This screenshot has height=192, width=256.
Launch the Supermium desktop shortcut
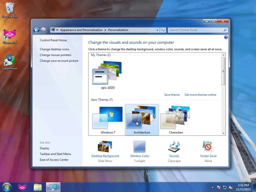tap(10, 62)
